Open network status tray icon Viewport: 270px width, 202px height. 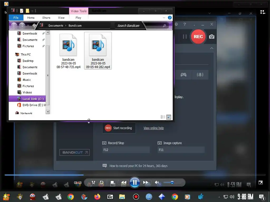pos(226,197)
